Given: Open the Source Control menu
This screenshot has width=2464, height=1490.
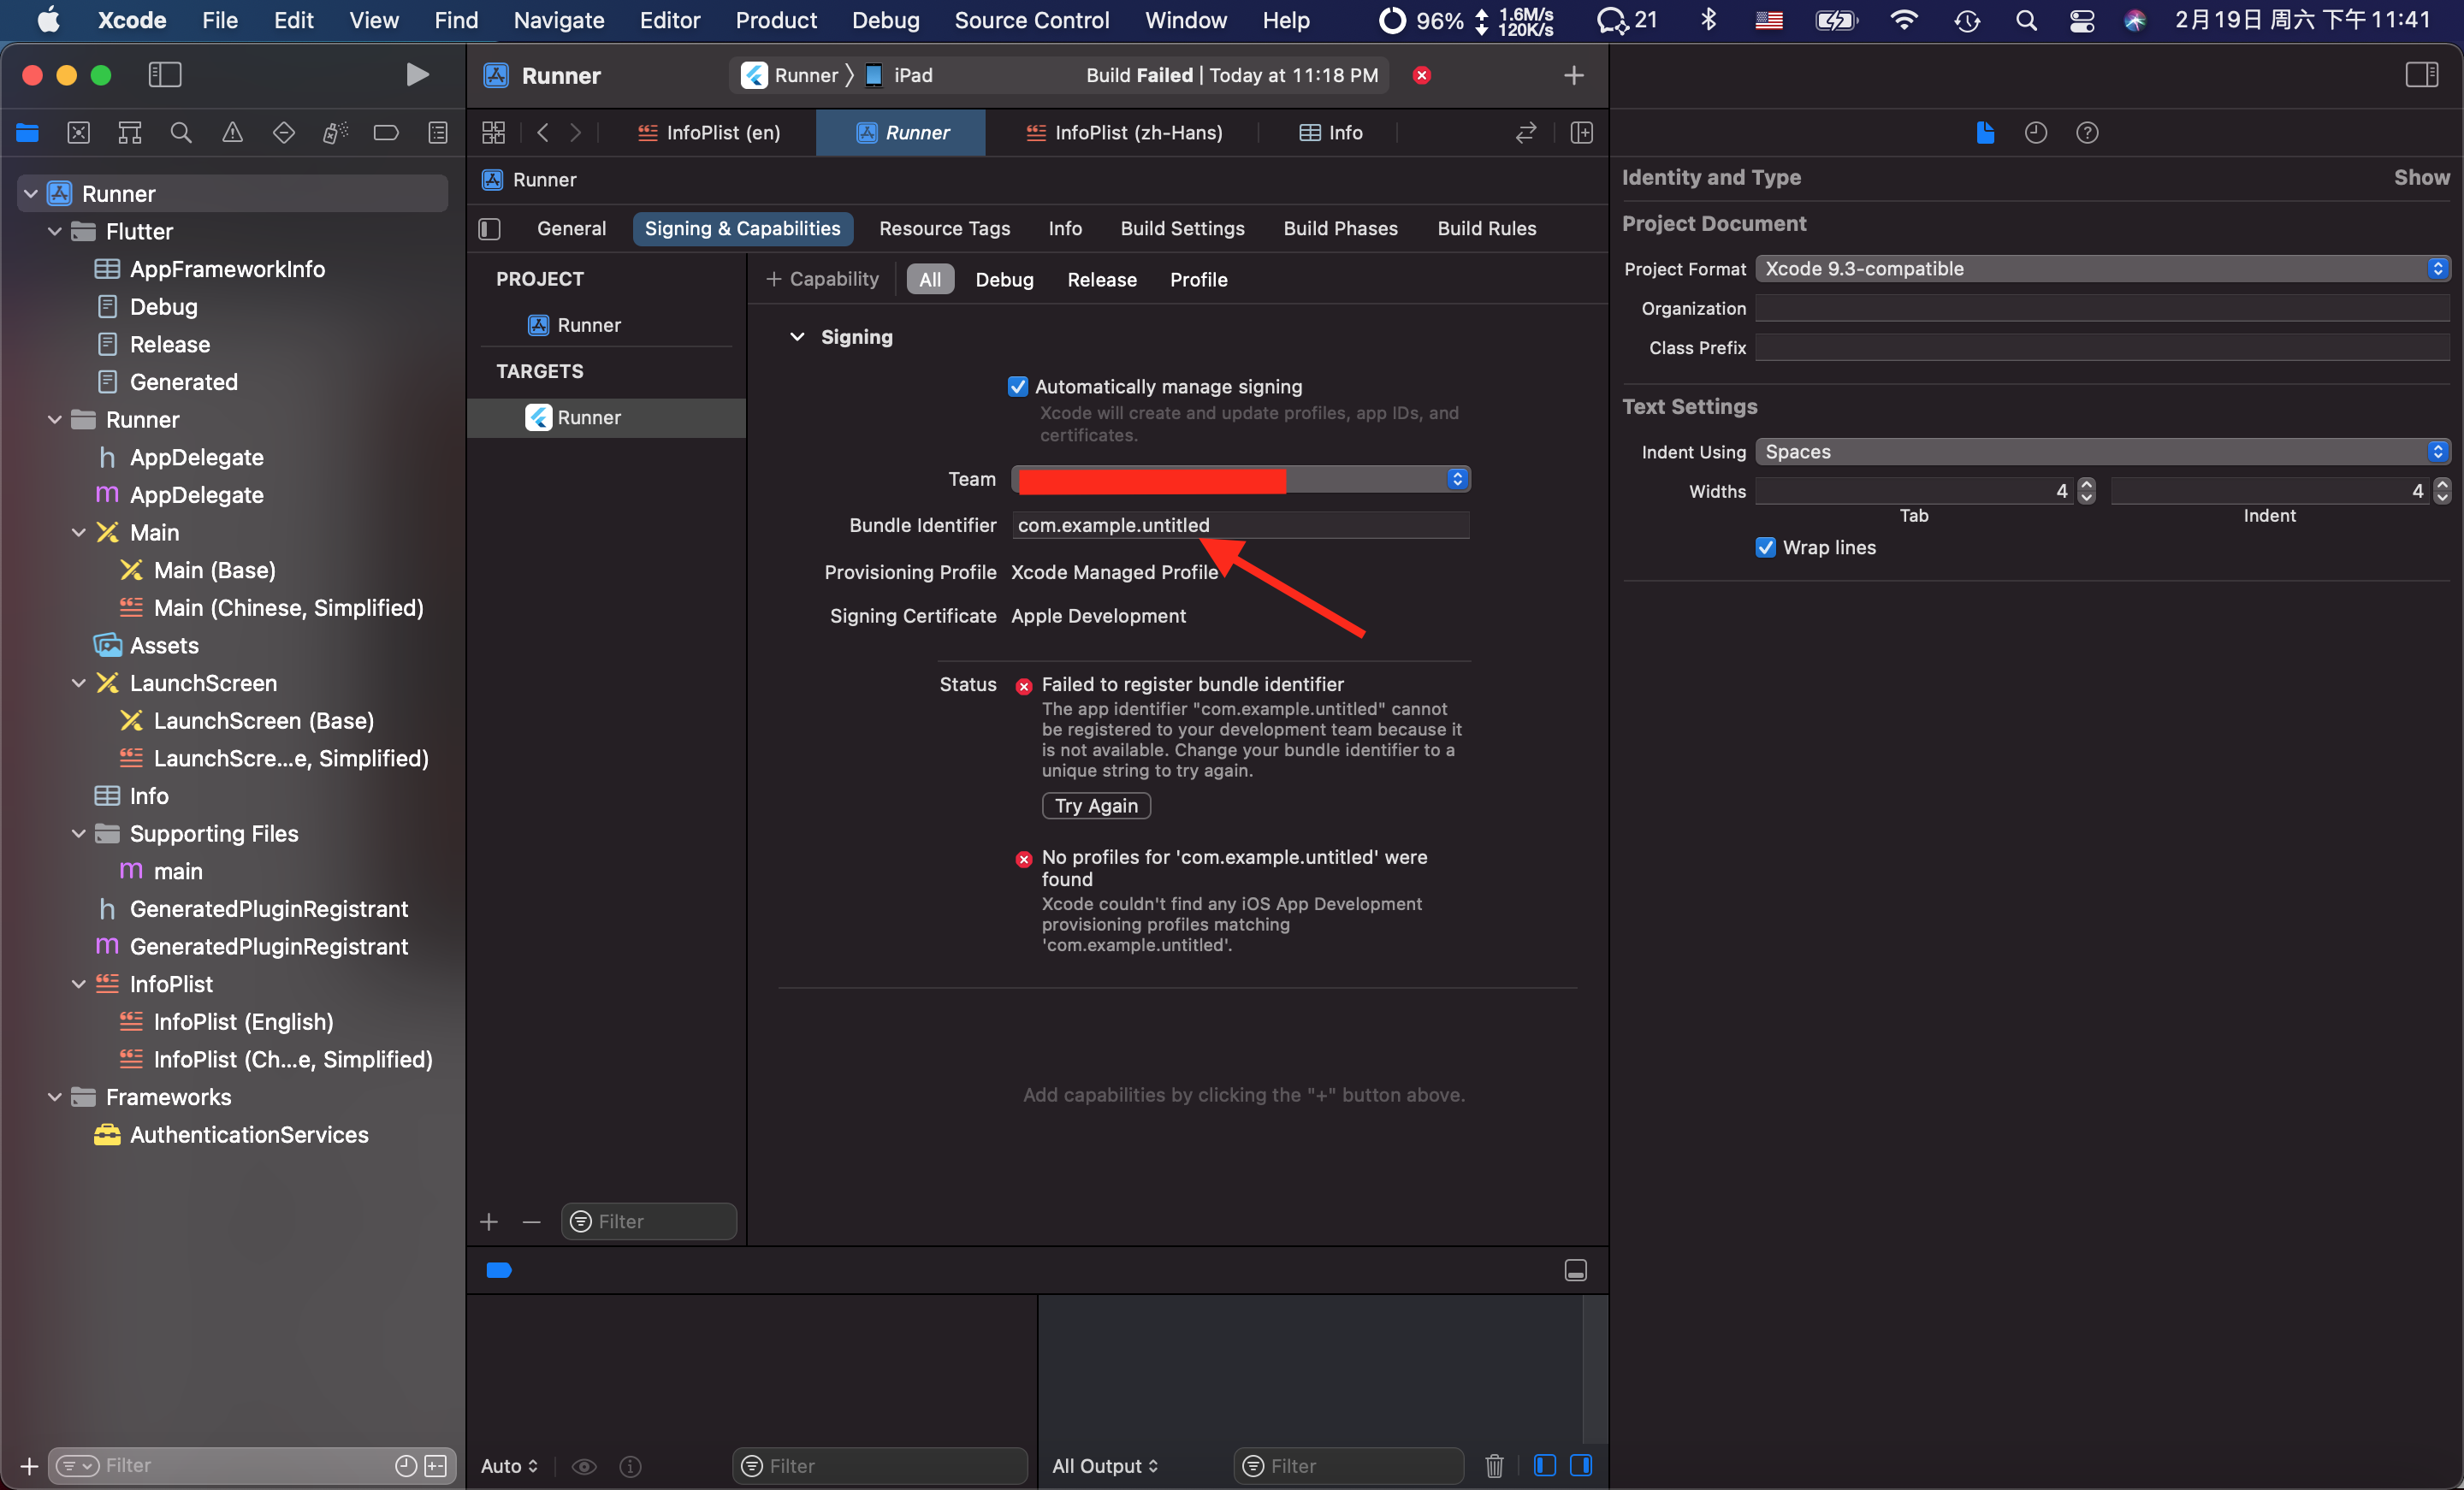Looking at the screenshot, I should tap(1032, 20).
